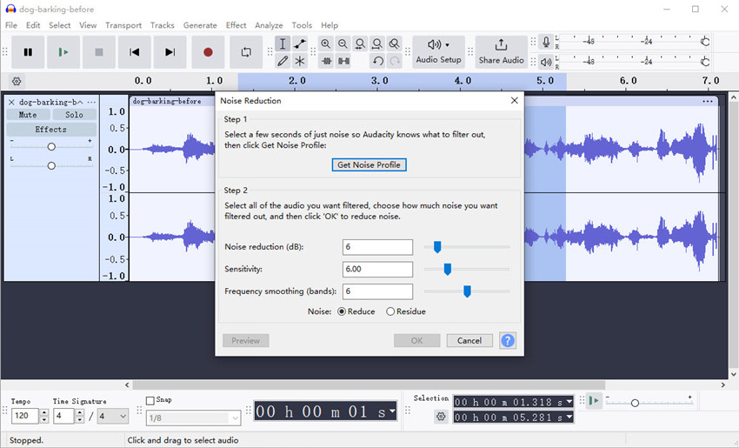Image resolution: width=739 pixels, height=448 pixels.
Task: Enable the Snap checkbox
Action: [x=150, y=400]
